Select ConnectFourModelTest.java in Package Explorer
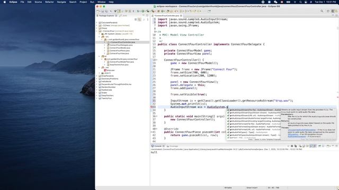This screenshot has width=339, height=190. point(121,62)
